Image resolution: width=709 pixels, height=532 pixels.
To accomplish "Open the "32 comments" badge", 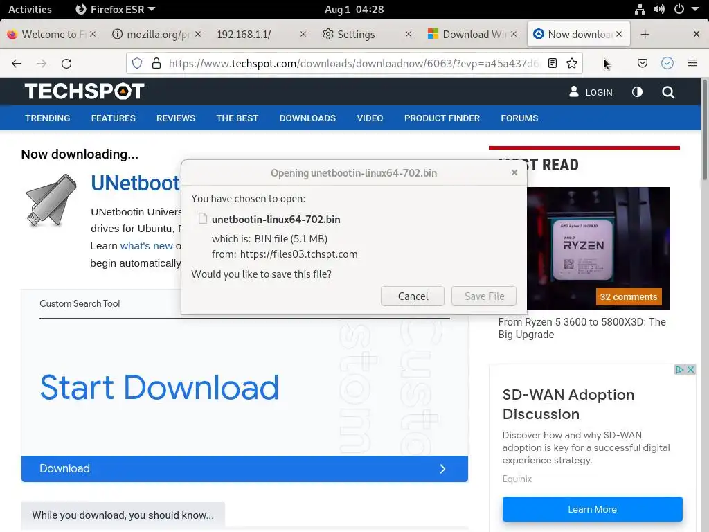I will (629, 296).
